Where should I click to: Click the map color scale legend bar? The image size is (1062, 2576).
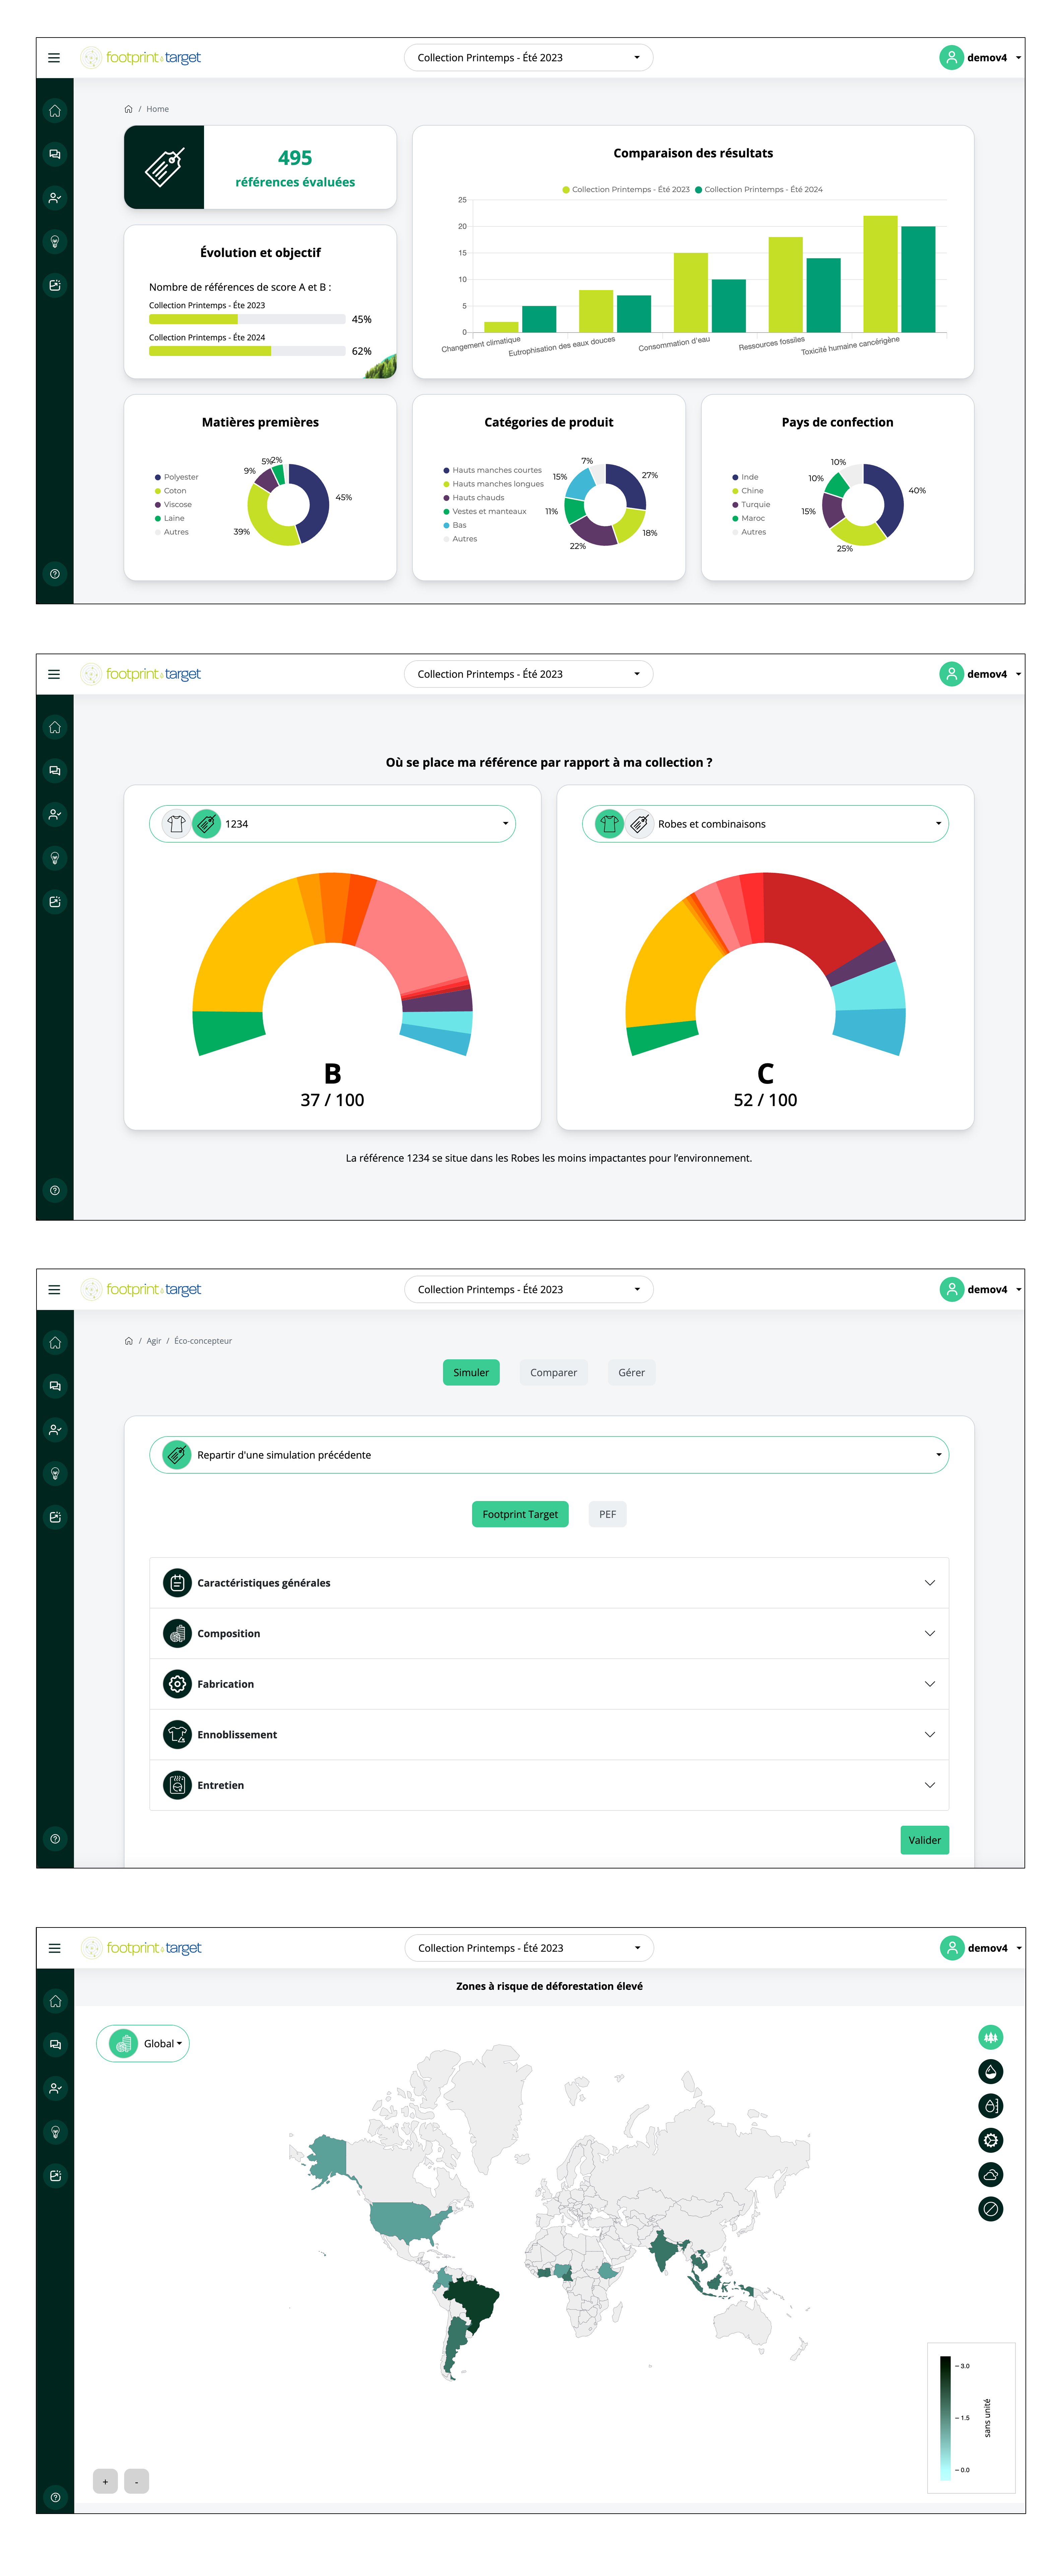coord(945,2418)
